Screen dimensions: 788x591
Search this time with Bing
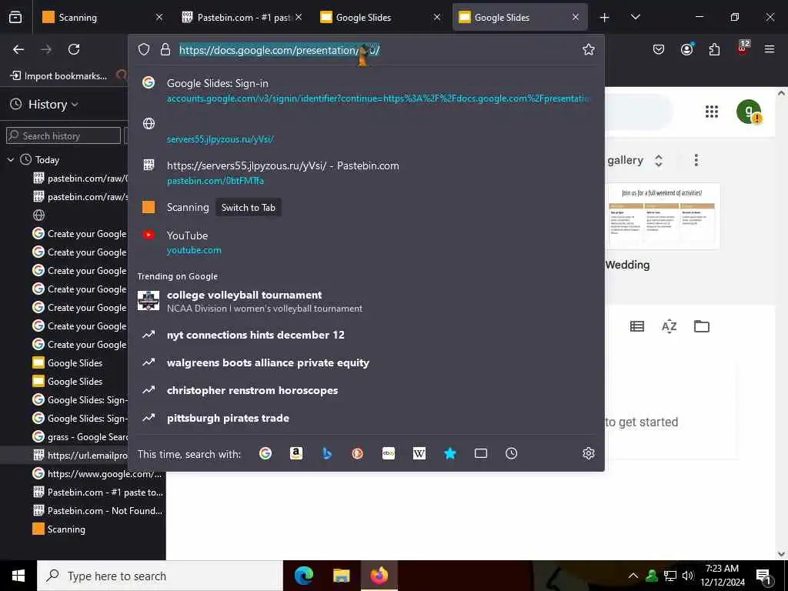coord(326,454)
